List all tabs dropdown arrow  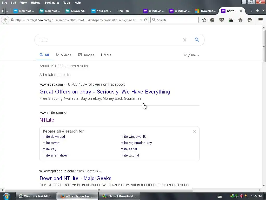[263, 11]
